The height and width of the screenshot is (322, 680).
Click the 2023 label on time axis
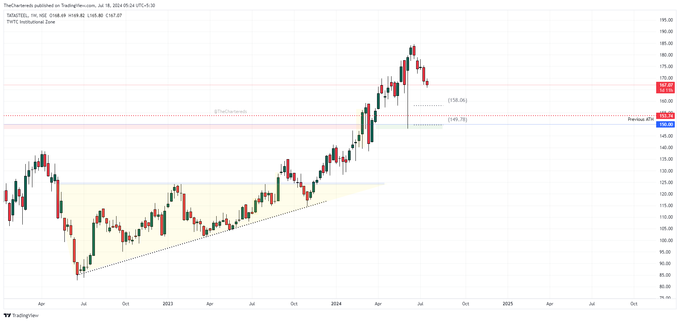168,304
